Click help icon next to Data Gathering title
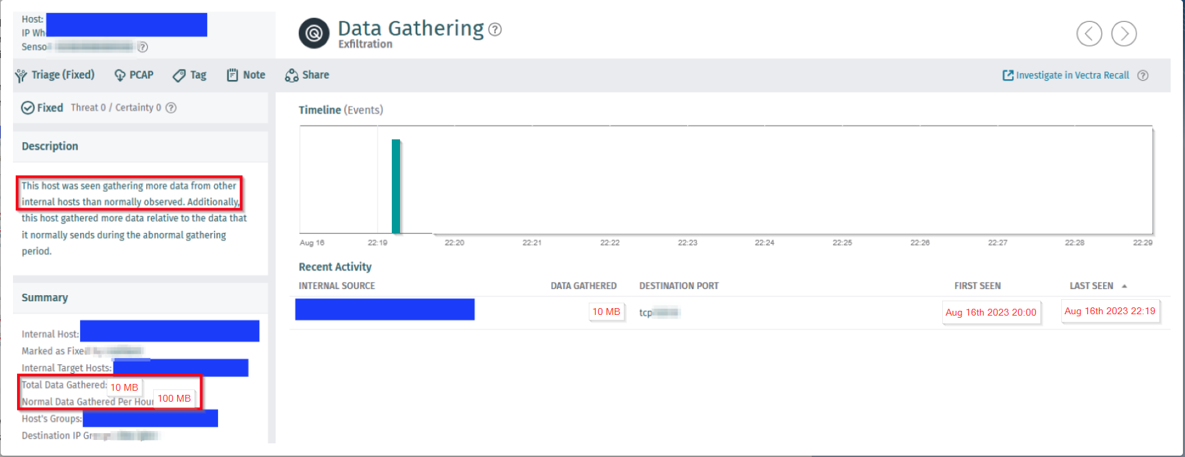This screenshot has height=457, width=1185. pos(495,29)
